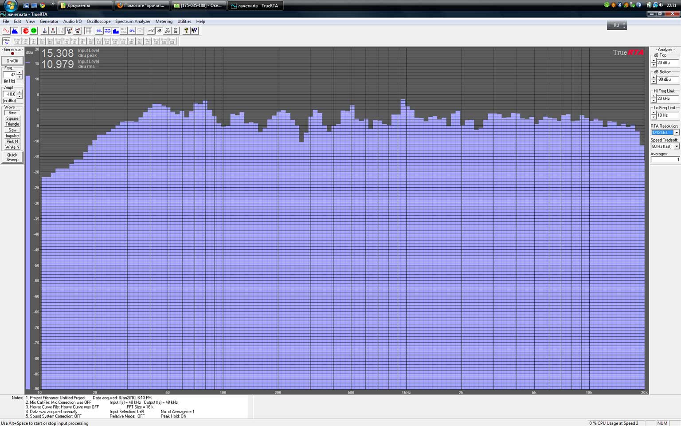The width and height of the screenshot is (681, 426).
Task: Click the Averages input field
Action: point(665,160)
